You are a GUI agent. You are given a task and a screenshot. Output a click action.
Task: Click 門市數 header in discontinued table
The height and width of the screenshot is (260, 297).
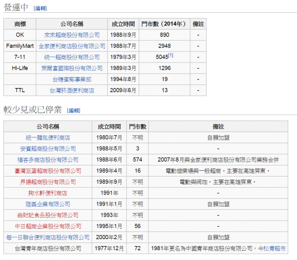(137, 126)
